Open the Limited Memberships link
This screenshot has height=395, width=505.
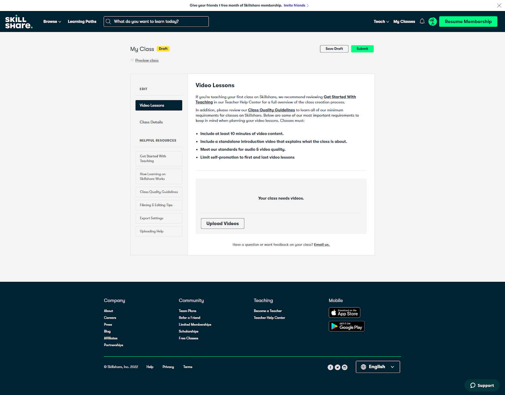[x=195, y=325]
